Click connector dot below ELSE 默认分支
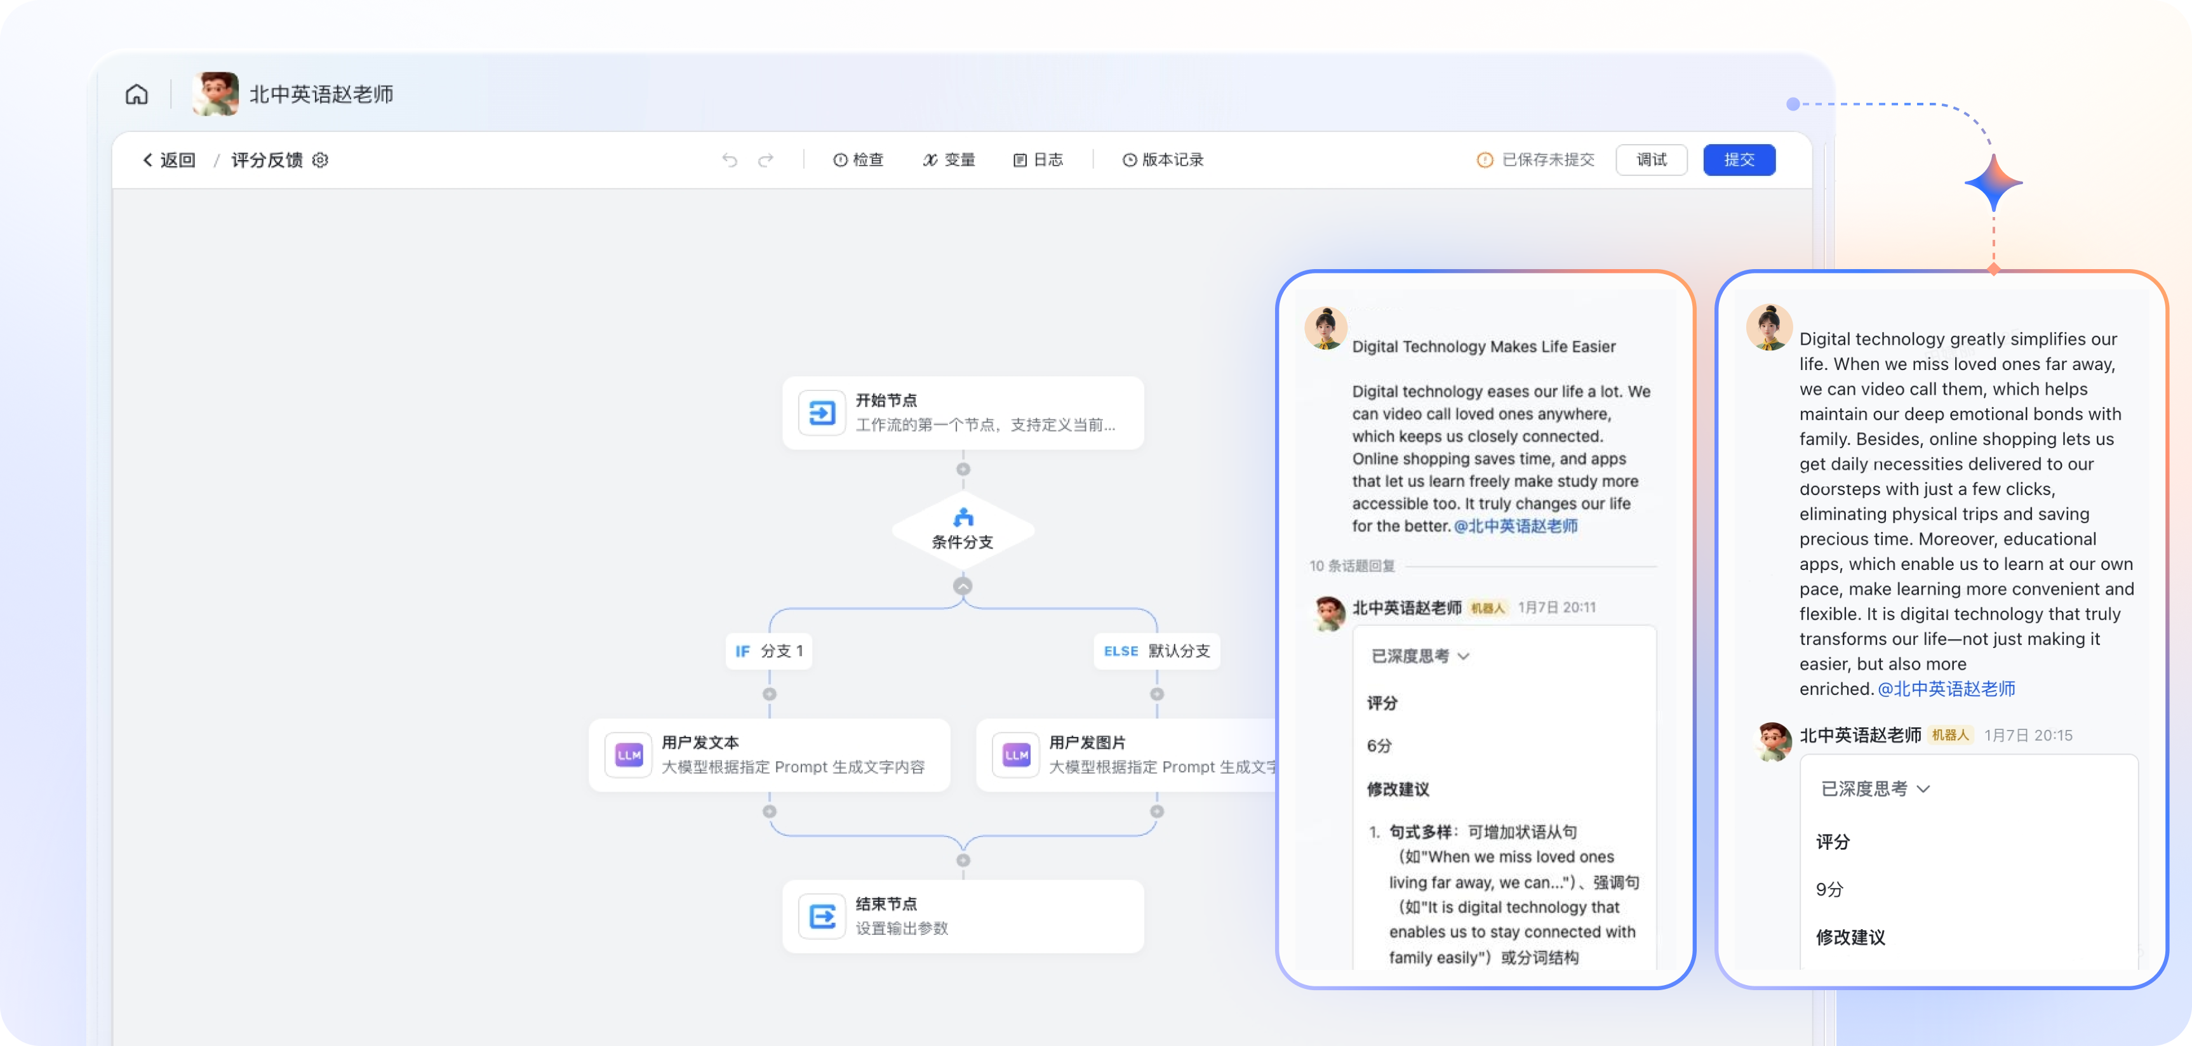 coord(1156,694)
